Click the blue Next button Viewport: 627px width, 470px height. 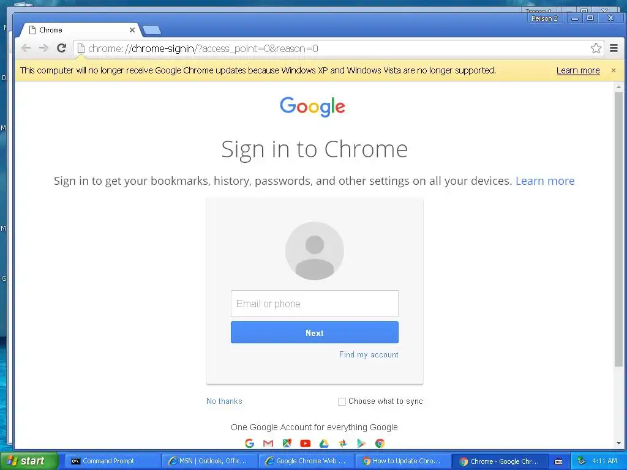(x=315, y=332)
